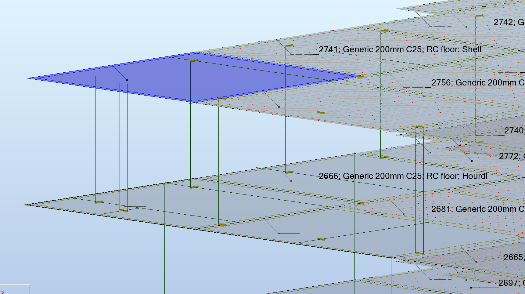The width and height of the screenshot is (525, 294).
Task: Select the label reading 2741; Generic 200mm C25; RC floor; Shell
Action: point(400,49)
